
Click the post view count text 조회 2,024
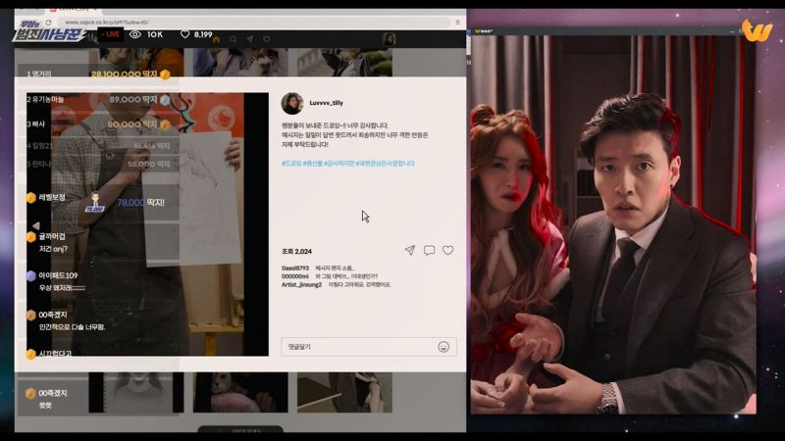(x=296, y=252)
